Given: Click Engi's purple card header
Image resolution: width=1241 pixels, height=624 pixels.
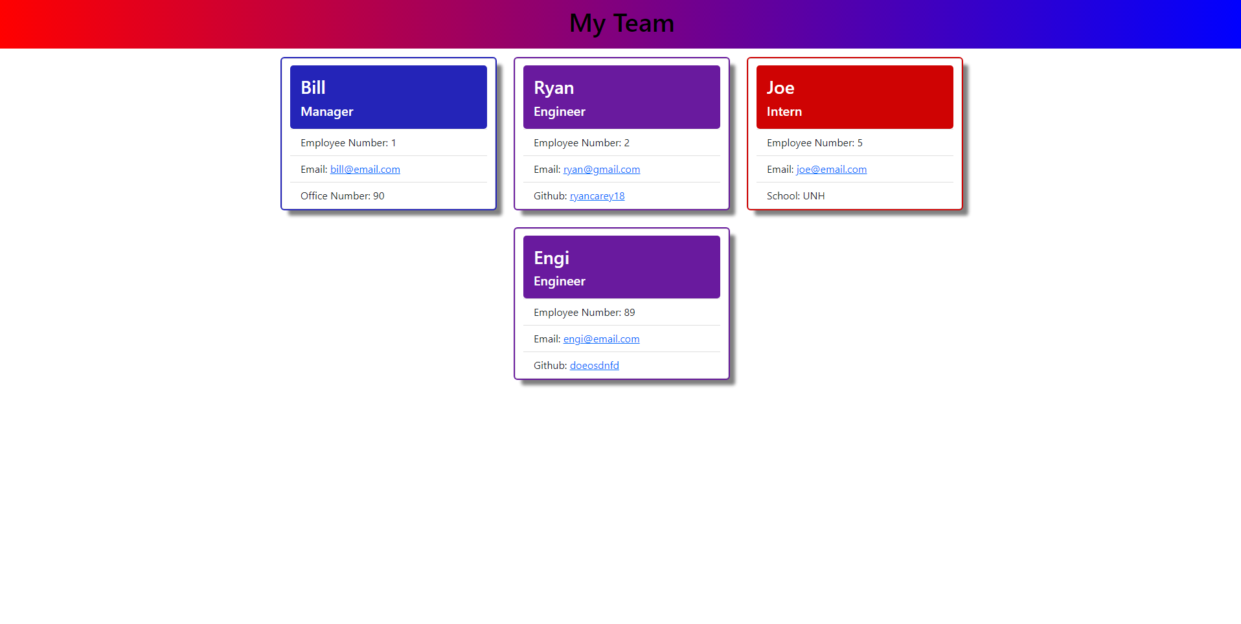Looking at the screenshot, I should click(x=621, y=266).
